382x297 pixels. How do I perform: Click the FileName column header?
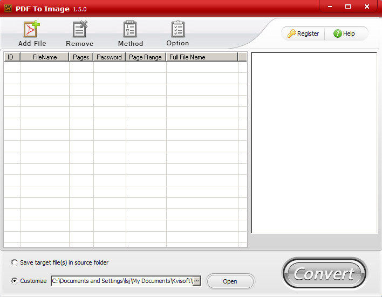45,57
